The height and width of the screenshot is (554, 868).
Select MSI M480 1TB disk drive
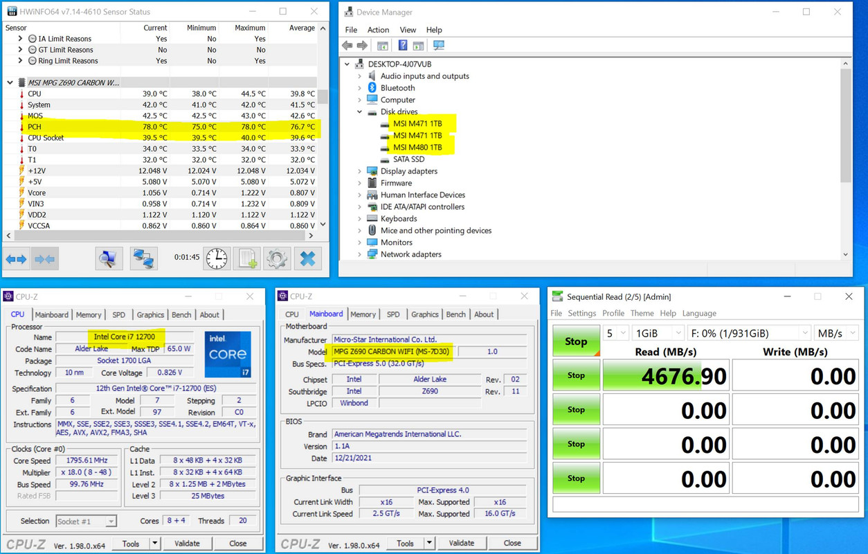point(417,148)
